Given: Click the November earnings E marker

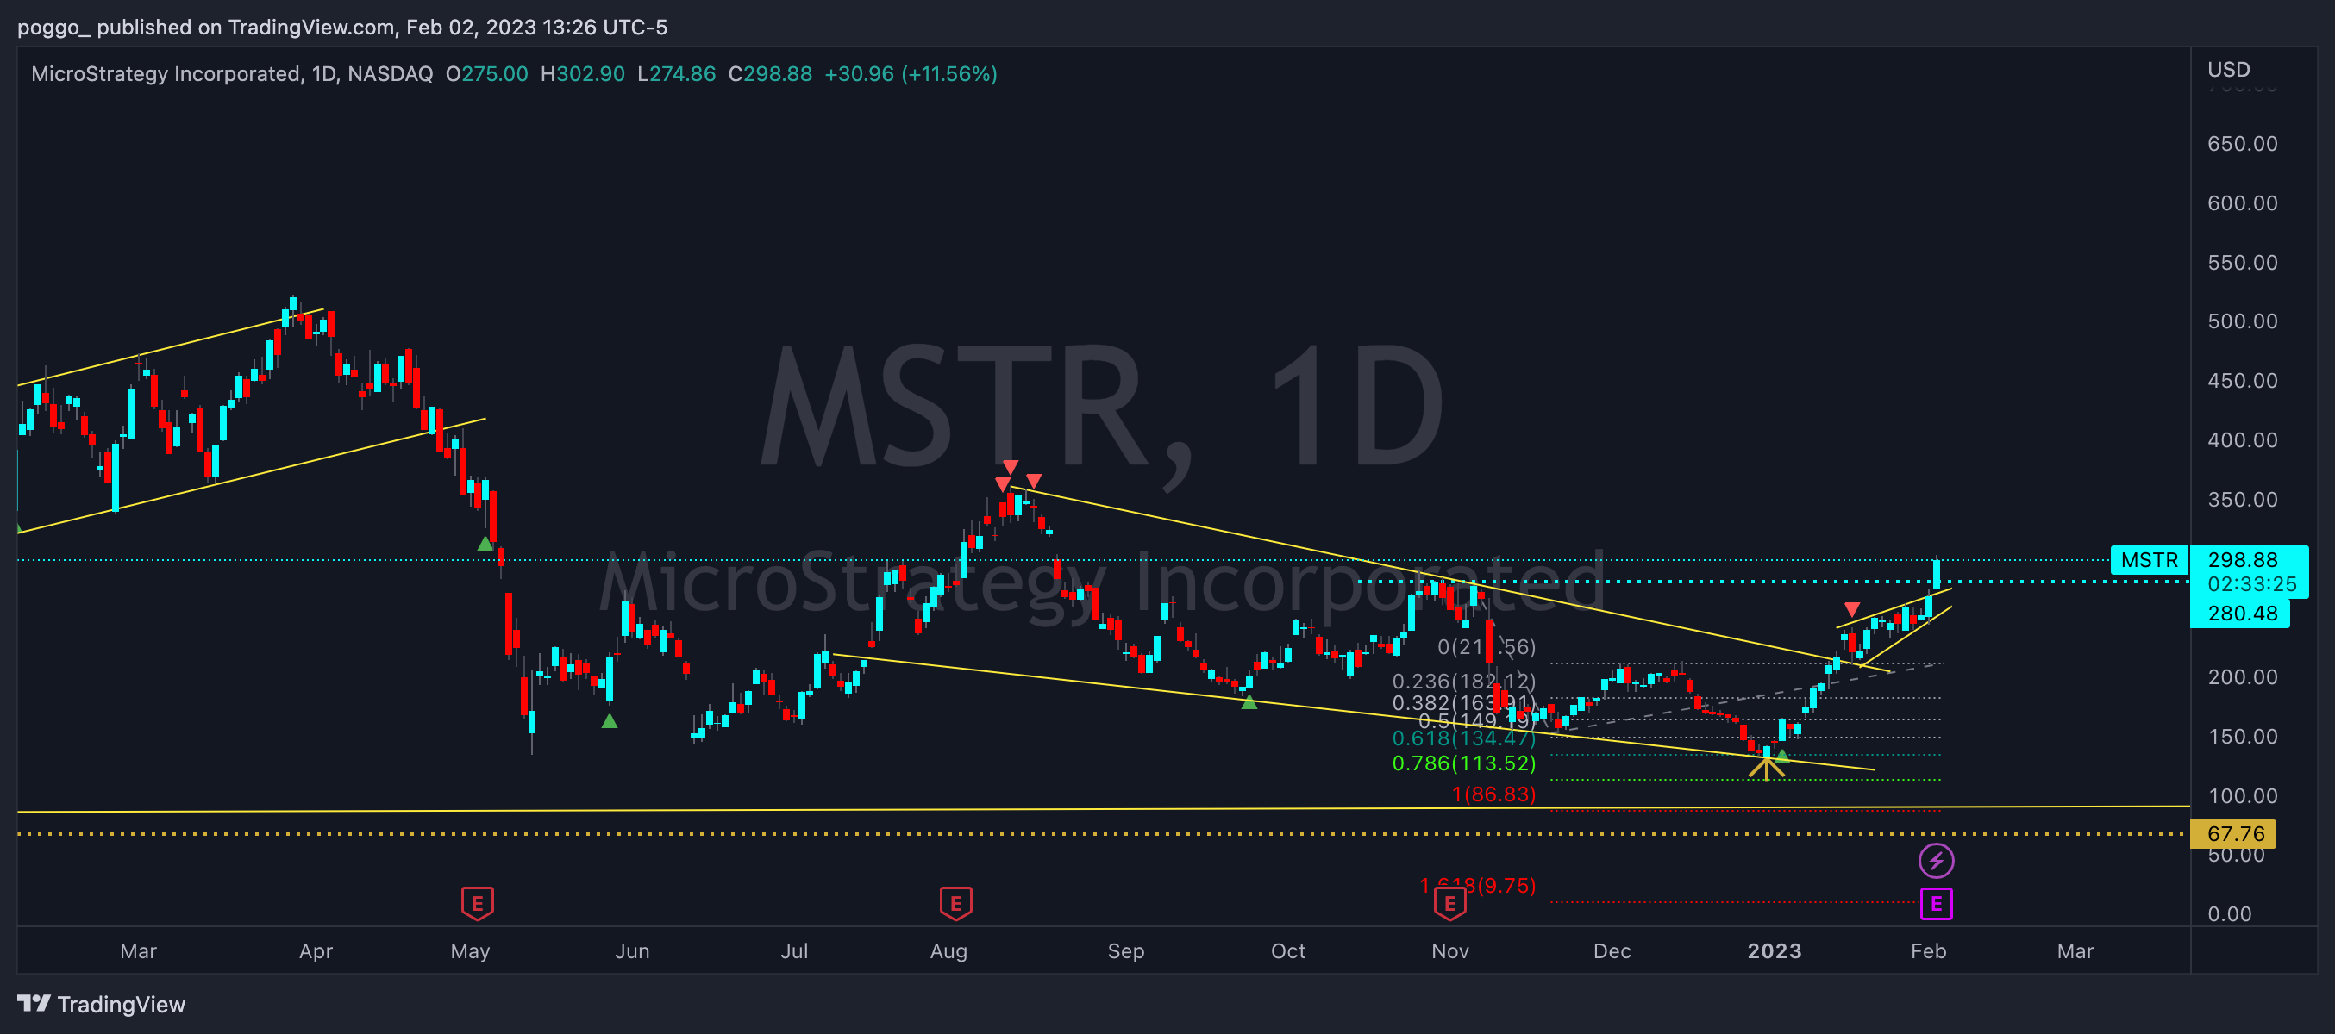Looking at the screenshot, I should tap(1449, 903).
